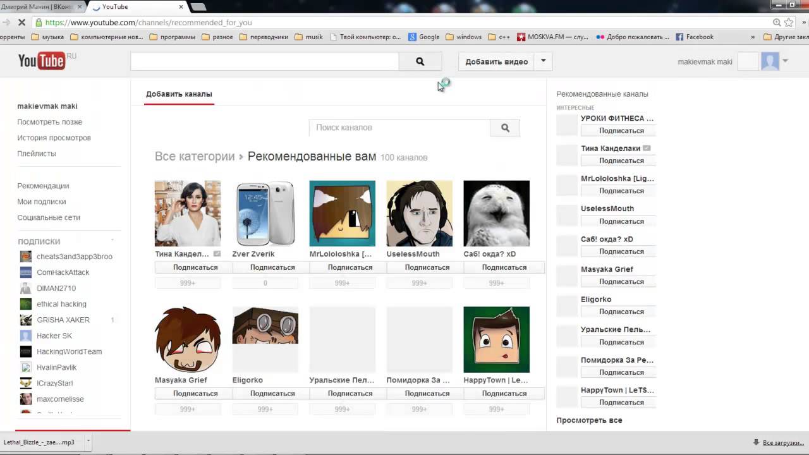Viewport: 809px width, 455px height.
Task: Subscribe to the Zver Zverik channel
Action: 272,267
